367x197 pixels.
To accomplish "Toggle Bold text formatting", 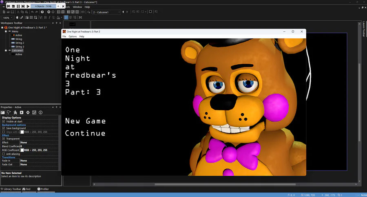I will (45, 18).
